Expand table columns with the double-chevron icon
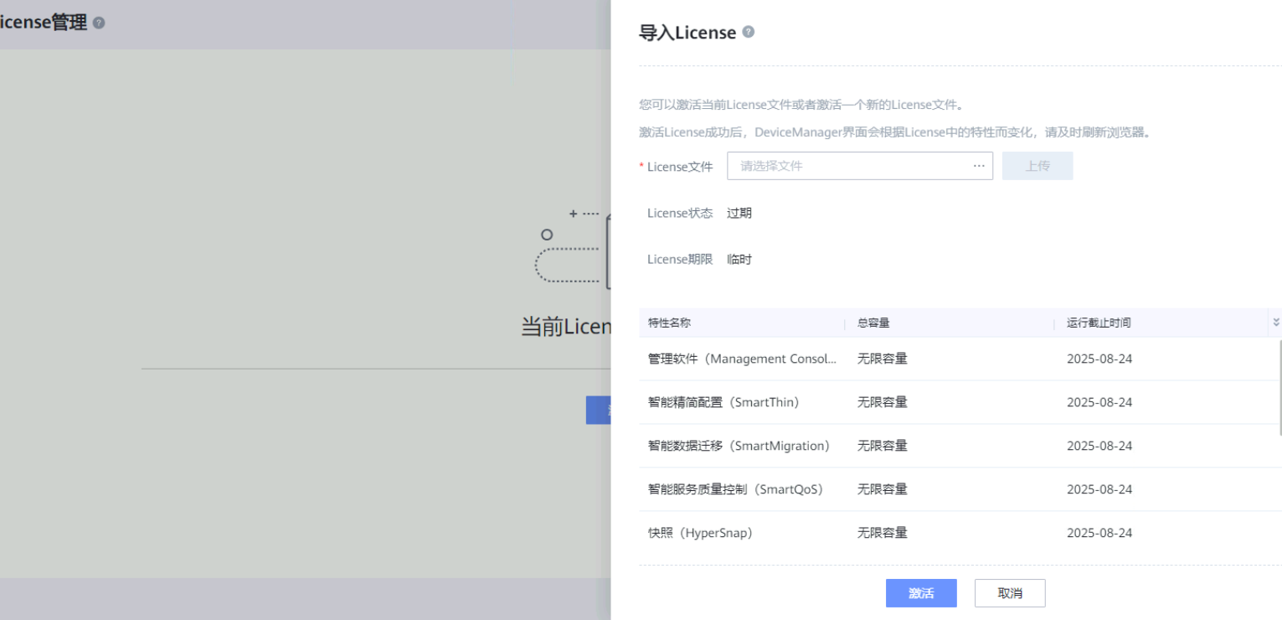 (1276, 323)
